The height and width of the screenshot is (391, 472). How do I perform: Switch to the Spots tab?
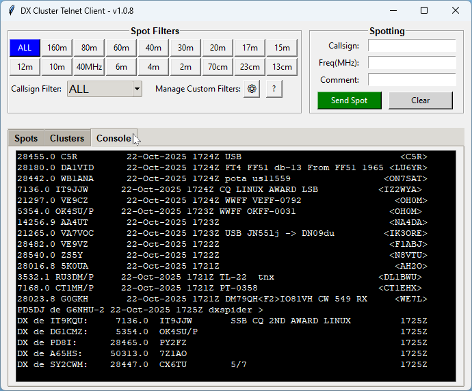pos(26,138)
